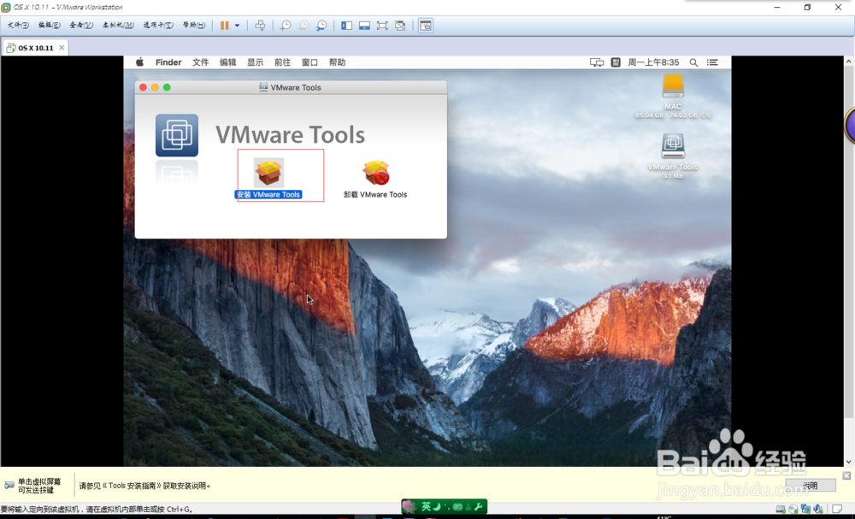Open the Finder menu
This screenshot has height=519, width=855.
pyautogui.click(x=168, y=62)
